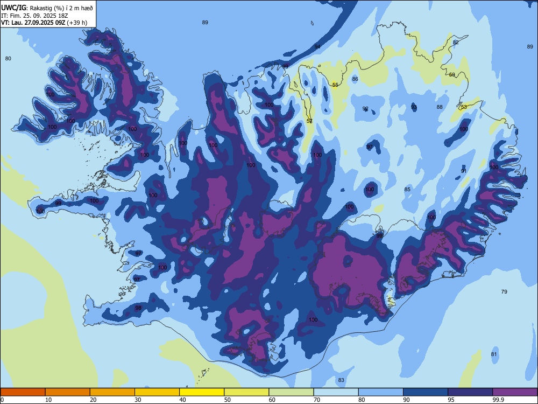The height and width of the screenshot is (404, 538).
Task: Click the "91" humidity value on the map
Action: click(464, 171)
